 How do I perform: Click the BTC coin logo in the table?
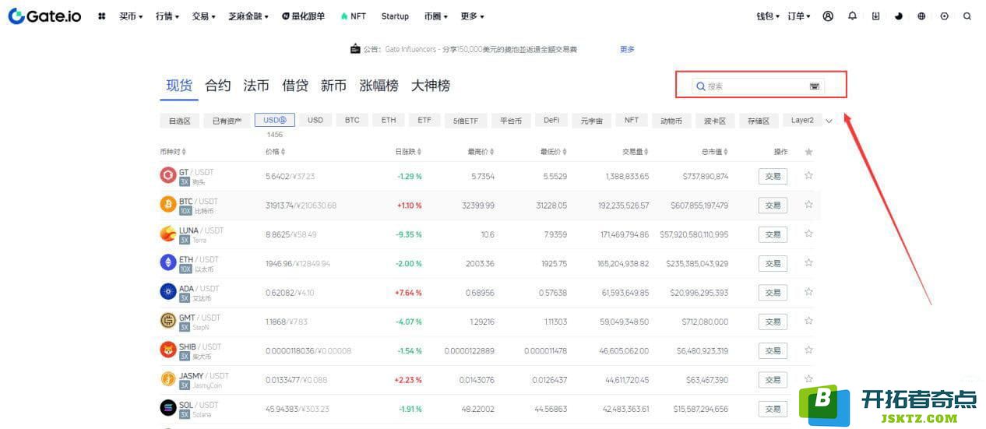tap(167, 204)
